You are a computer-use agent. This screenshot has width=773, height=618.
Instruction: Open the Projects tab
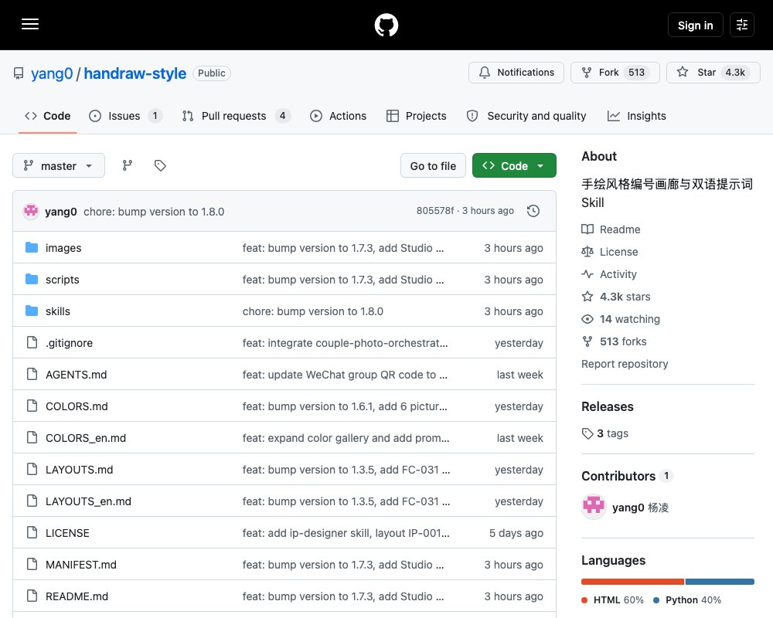point(417,116)
